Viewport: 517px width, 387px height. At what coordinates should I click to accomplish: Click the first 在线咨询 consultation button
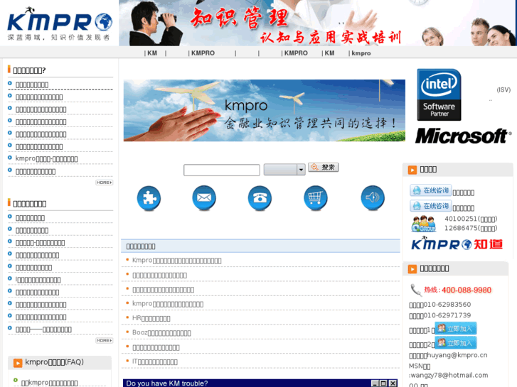431,190
